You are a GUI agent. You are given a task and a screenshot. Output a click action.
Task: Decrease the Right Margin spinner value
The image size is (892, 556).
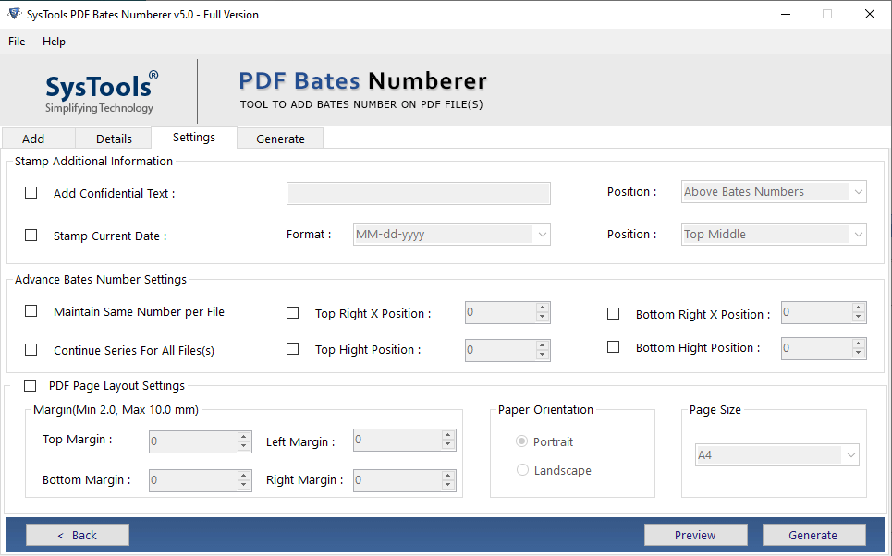pos(448,485)
